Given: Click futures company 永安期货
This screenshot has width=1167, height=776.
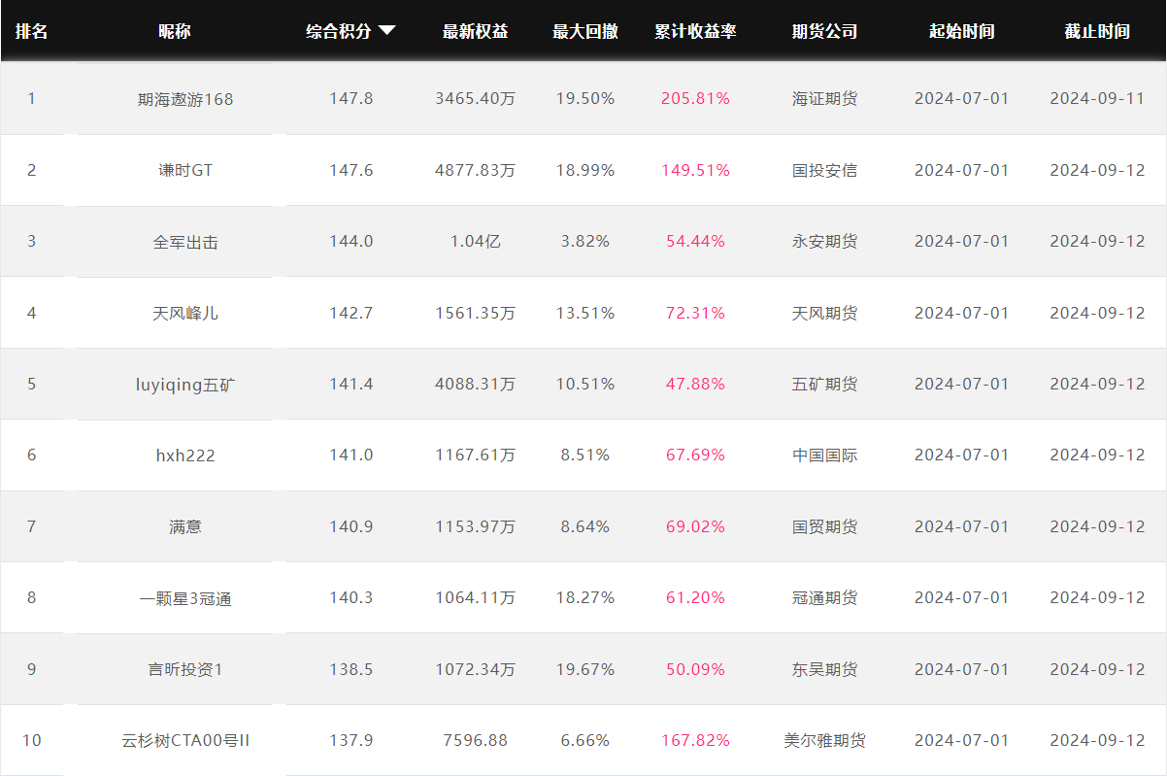Looking at the screenshot, I should point(825,242).
